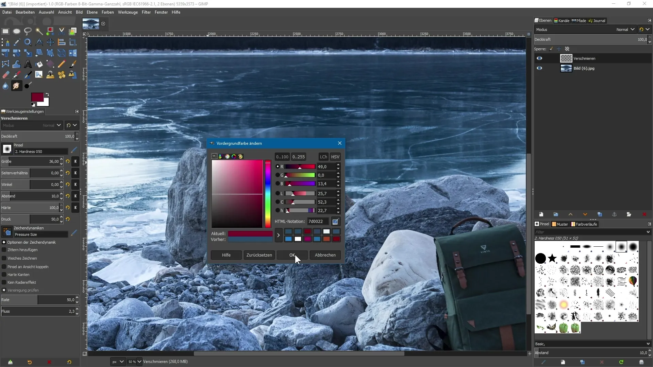The width and height of the screenshot is (653, 367).
Task: Switch color model to HSV
Action: pos(335,157)
